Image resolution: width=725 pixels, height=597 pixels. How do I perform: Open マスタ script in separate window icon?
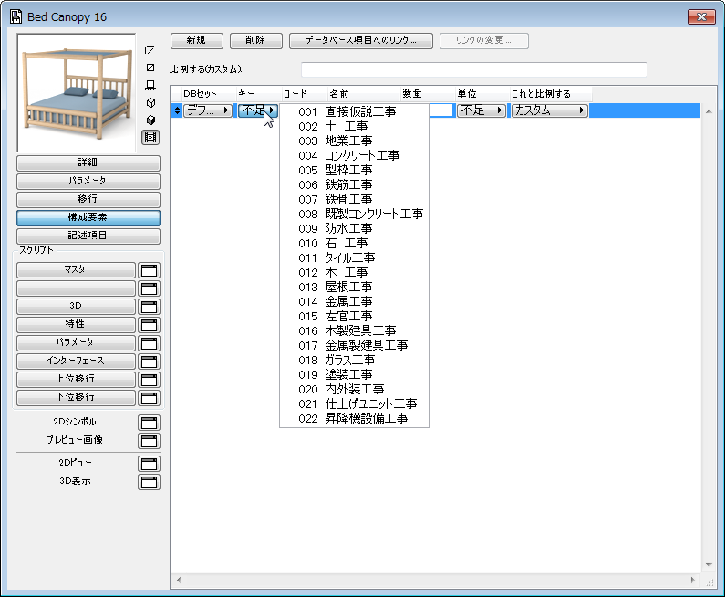point(149,270)
